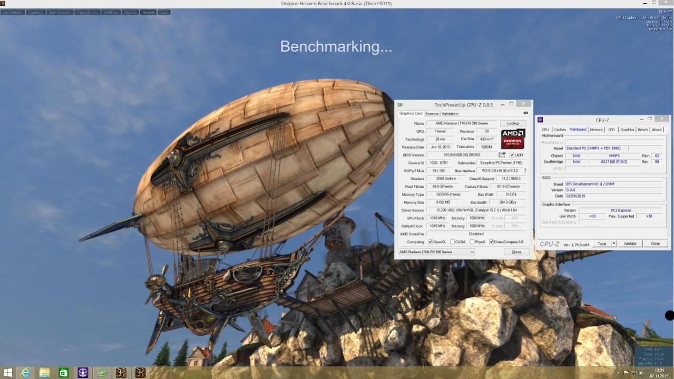Toggle the PhysX checkbox
This screenshot has width=674, height=379.
coord(472,242)
